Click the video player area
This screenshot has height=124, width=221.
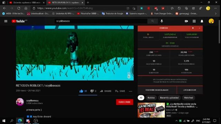point(75,53)
